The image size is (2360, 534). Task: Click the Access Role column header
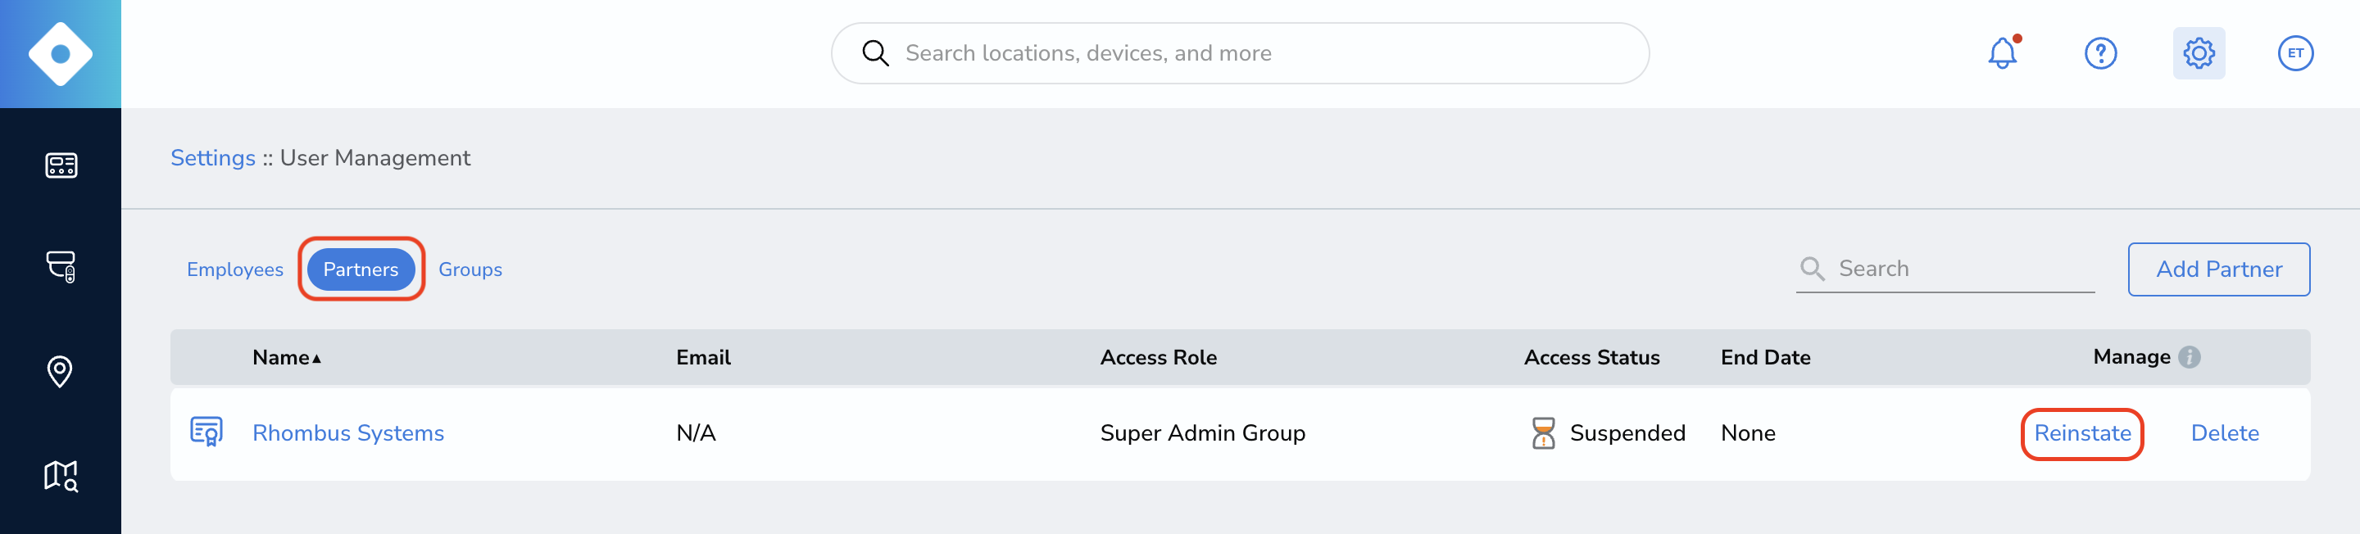click(1158, 357)
